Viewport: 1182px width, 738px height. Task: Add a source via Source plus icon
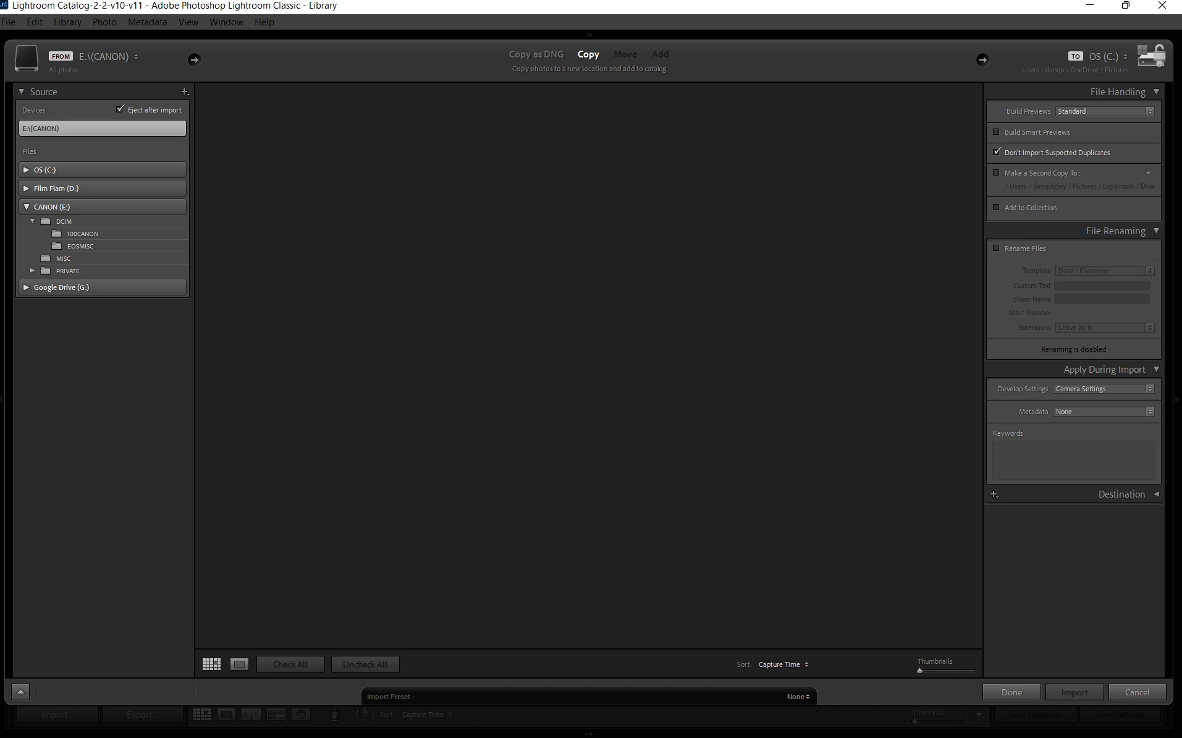pos(184,91)
